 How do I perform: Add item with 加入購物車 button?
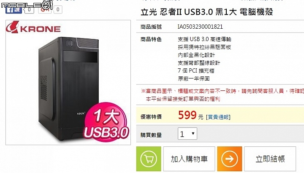pos(189,159)
